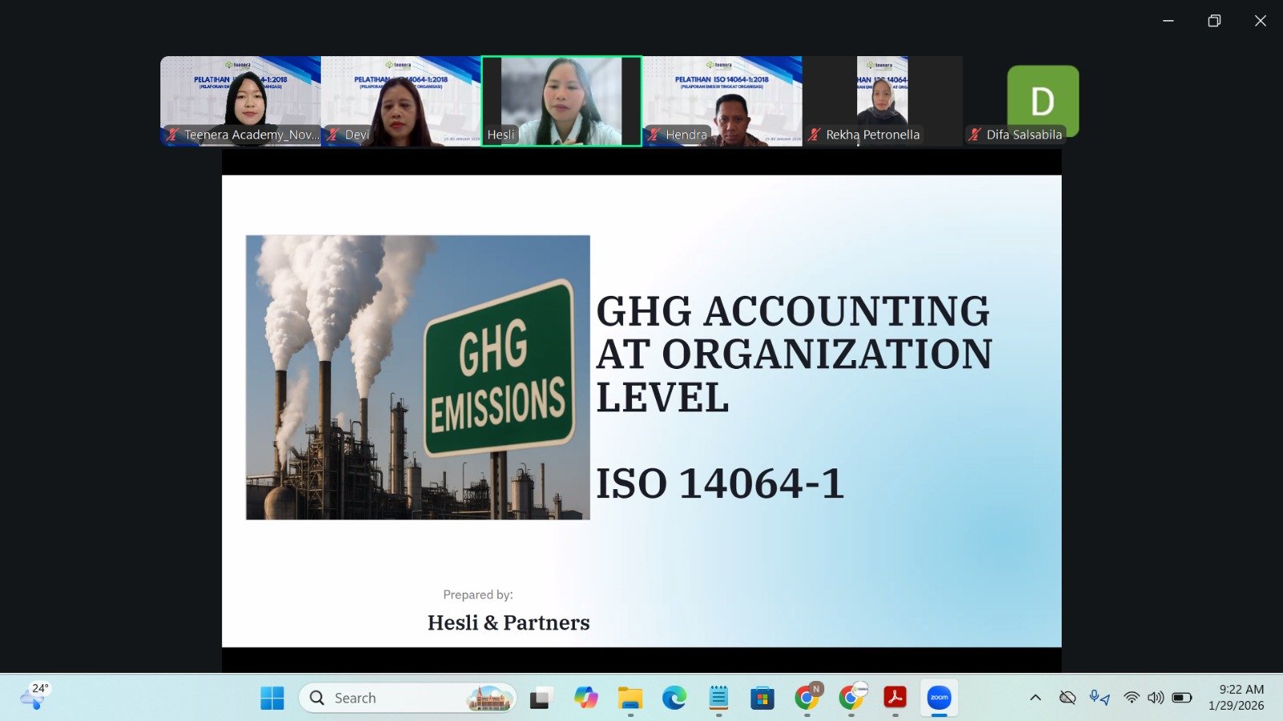This screenshot has width=1283, height=721.
Task: Click the speaker volume tray icon
Action: click(x=1156, y=698)
